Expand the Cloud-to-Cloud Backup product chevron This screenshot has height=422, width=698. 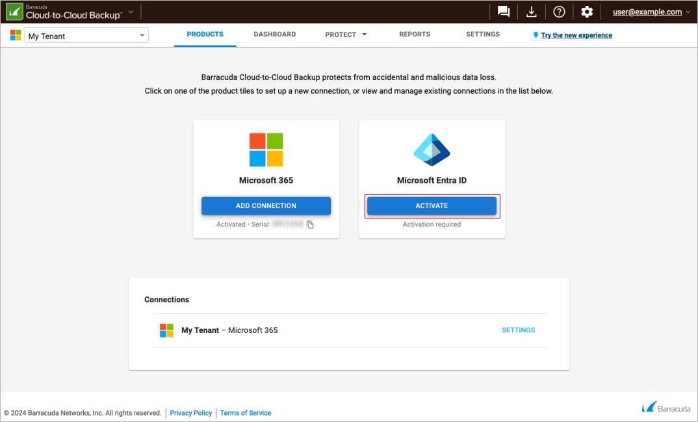click(x=129, y=11)
